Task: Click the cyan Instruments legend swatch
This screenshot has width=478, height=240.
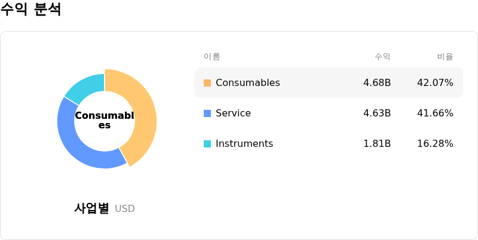Action: [x=207, y=144]
